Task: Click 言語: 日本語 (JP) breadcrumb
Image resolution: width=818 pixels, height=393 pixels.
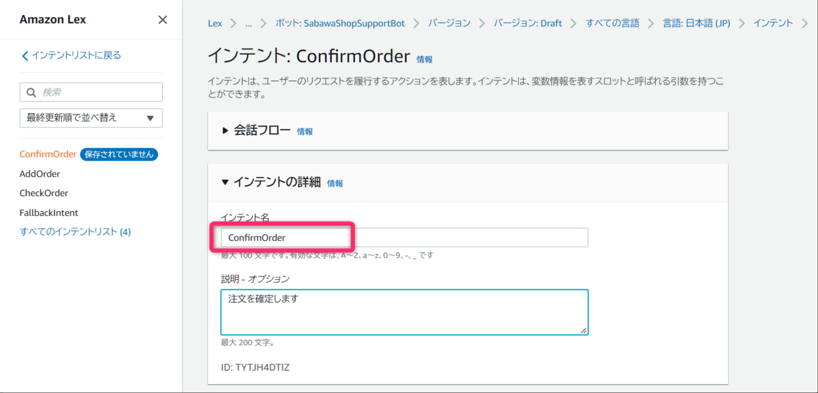Action: tap(697, 23)
